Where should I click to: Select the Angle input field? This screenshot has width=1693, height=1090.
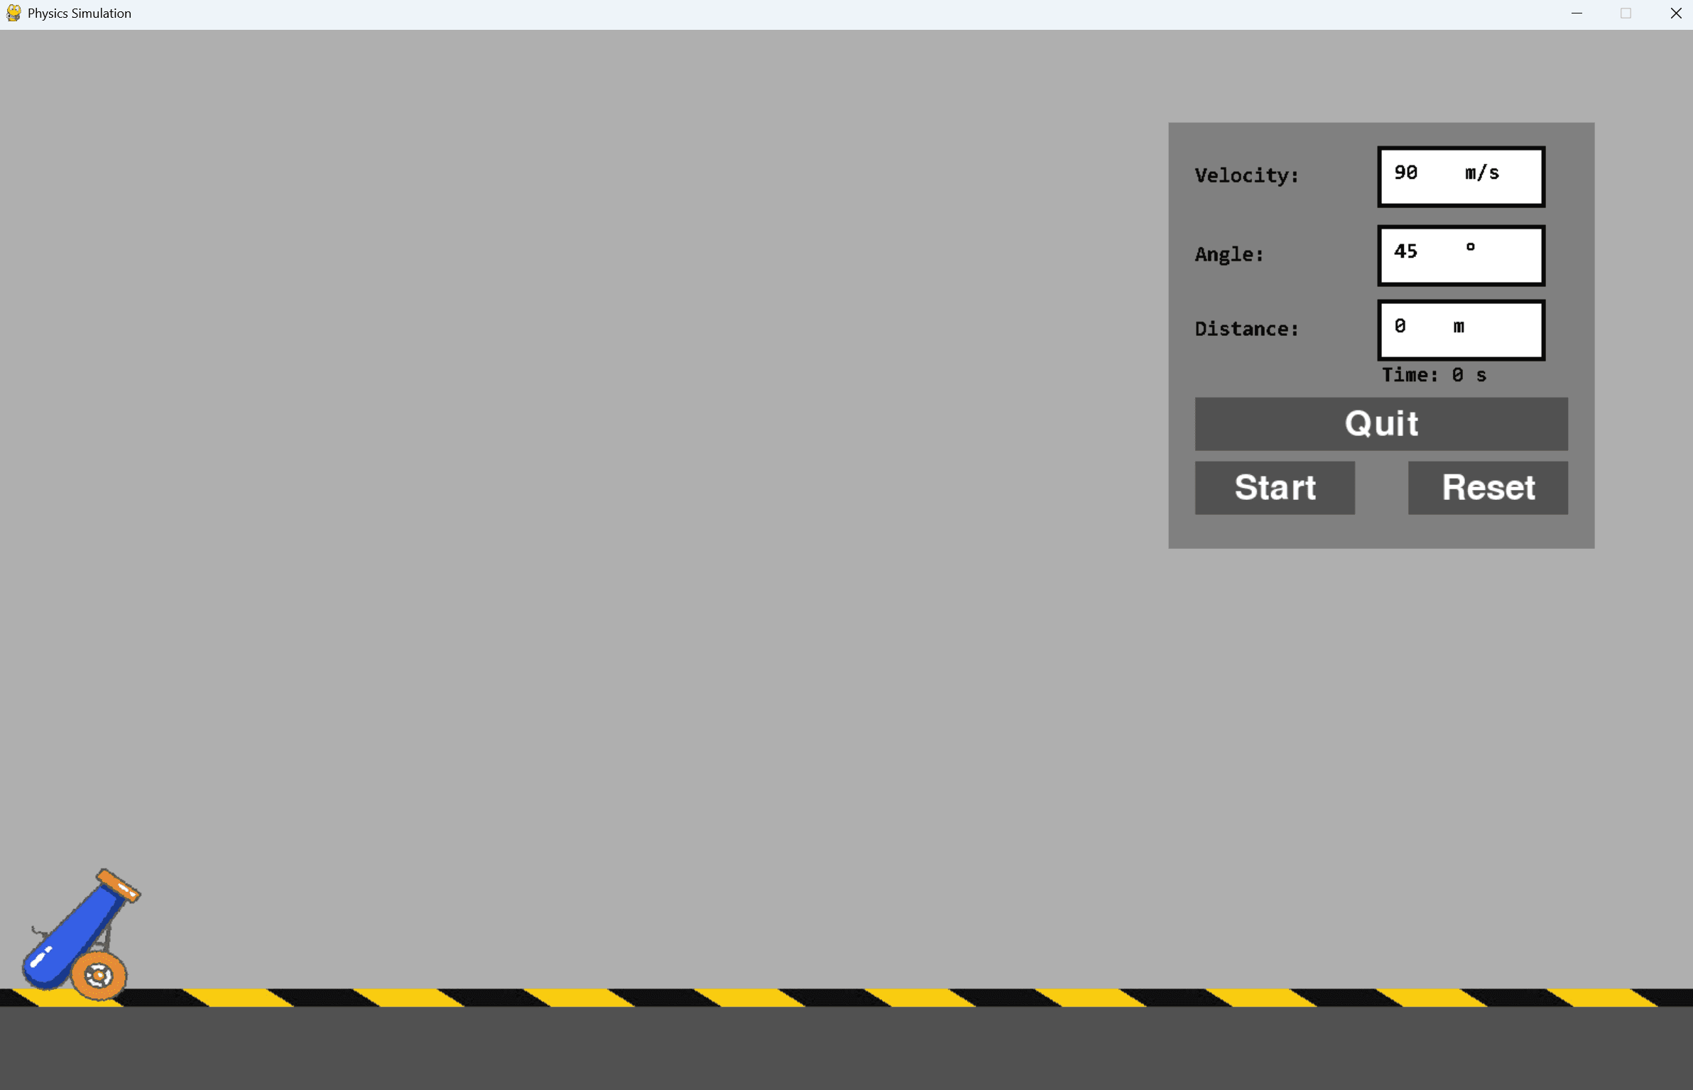click(1460, 256)
